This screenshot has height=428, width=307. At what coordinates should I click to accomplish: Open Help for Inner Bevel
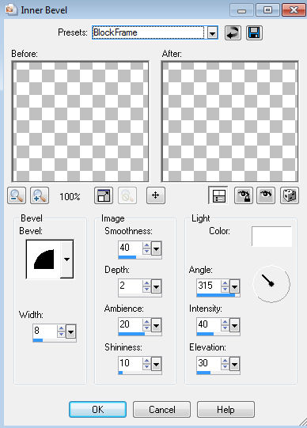pyautogui.click(x=226, y=410)
